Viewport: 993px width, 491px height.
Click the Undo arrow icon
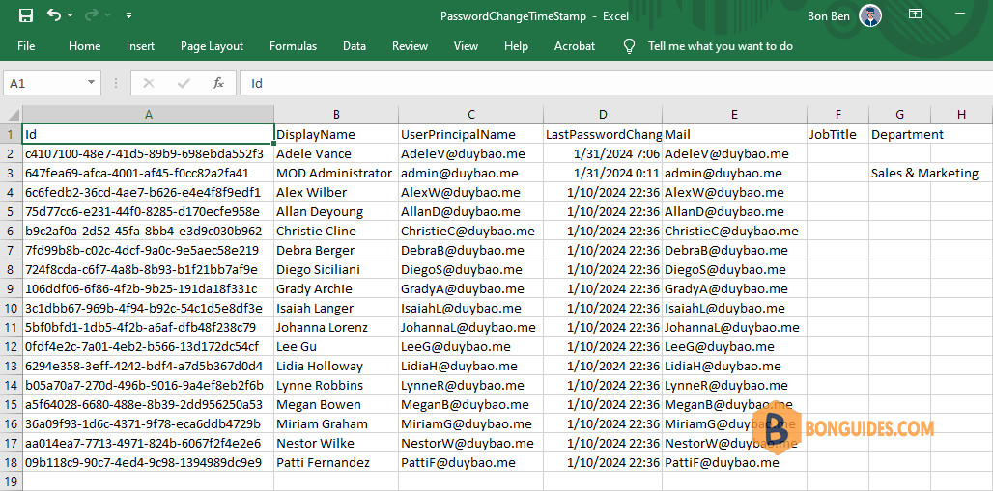54,15
